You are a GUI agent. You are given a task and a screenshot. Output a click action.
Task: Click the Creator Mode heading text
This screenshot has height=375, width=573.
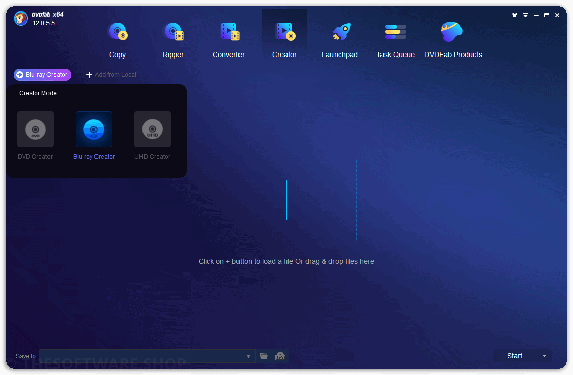click(37, 93)
